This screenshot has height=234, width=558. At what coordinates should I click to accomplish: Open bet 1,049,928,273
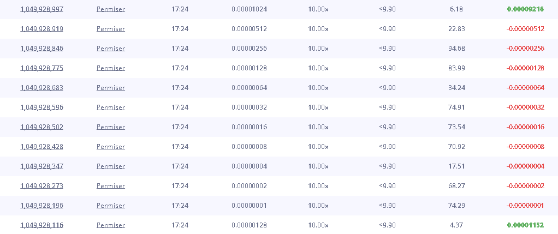pos(41,186)
